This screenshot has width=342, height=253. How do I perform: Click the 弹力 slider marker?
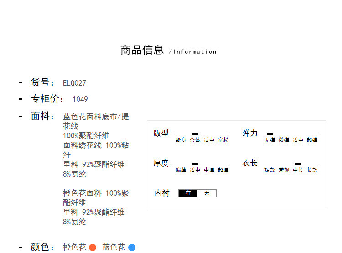tap(269, 134)
